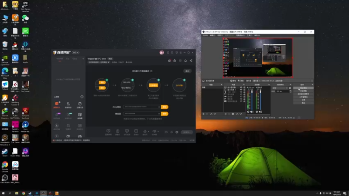Open the 文件(F) menu in OBS
The width and height of the screenshot is (349, 196).
(205, 35)
